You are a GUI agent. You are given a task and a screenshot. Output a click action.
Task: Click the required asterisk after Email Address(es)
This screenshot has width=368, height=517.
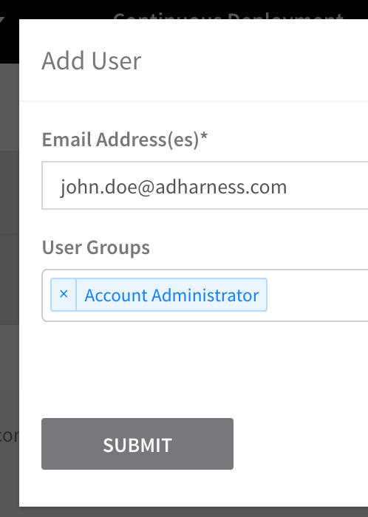[204, 137]
